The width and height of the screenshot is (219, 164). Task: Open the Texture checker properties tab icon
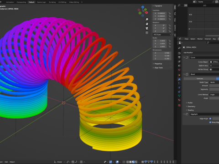[179, 105]
